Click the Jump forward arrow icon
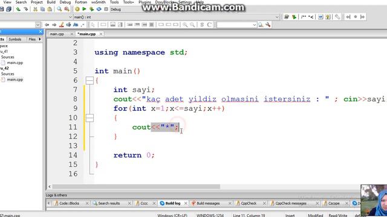 click(x=54, y=25)
